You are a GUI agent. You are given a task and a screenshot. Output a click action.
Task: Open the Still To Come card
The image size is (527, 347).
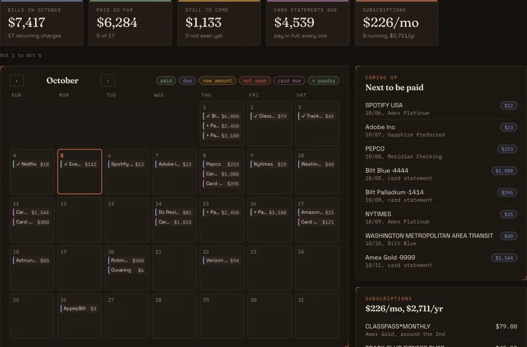pos(219,23)
